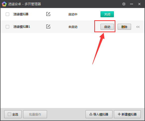
Task: Select the 导入模拟器 import button
Action: 99,114
